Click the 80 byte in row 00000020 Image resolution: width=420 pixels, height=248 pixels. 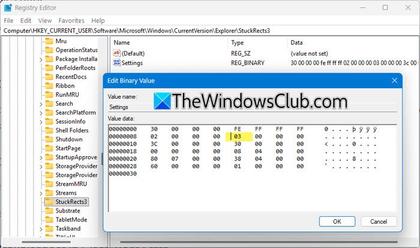coord(154,159)
